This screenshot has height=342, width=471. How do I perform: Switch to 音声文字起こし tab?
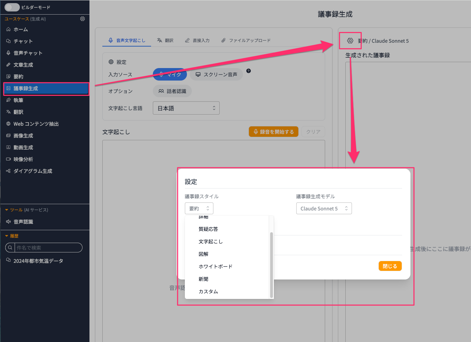pos(127,40)
